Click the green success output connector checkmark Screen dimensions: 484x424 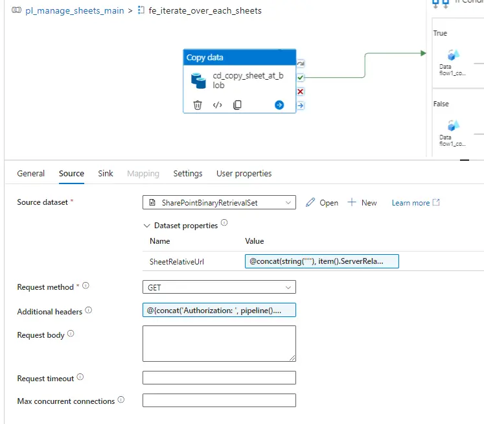pos(301,77)
